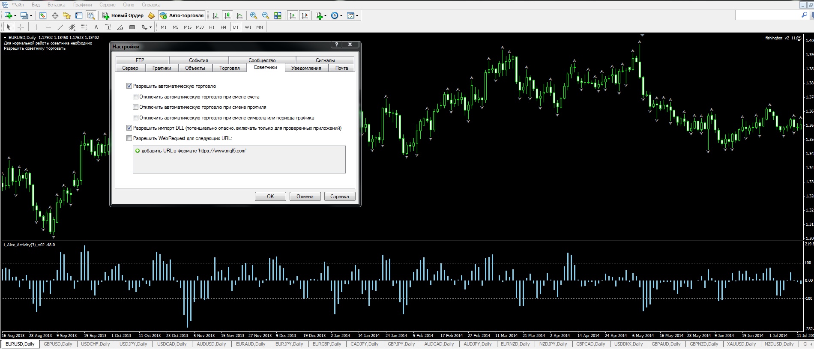Open the Navigator star-folder icon
Screen dimensions: 814x349
[67, 15]
